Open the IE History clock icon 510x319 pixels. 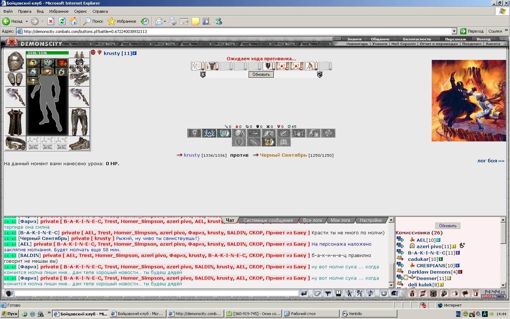145,21
